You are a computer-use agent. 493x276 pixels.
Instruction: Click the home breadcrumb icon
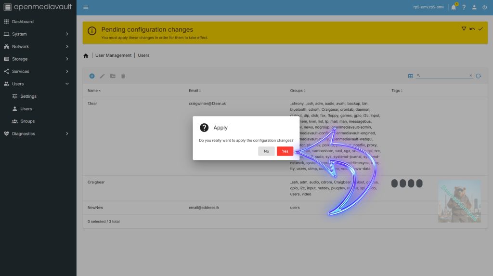click(86, 55)
